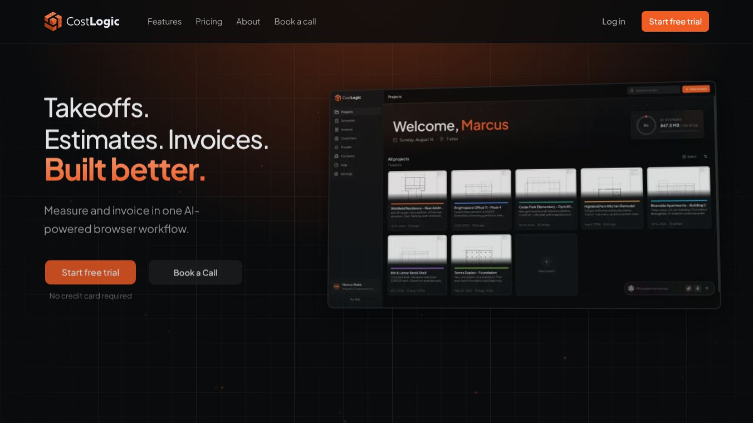Image resolution: width=753 pixels, height=423 pixels.
Task: Open the Torres Duplex – Foundation card
Action: click(x=481, y=265)
